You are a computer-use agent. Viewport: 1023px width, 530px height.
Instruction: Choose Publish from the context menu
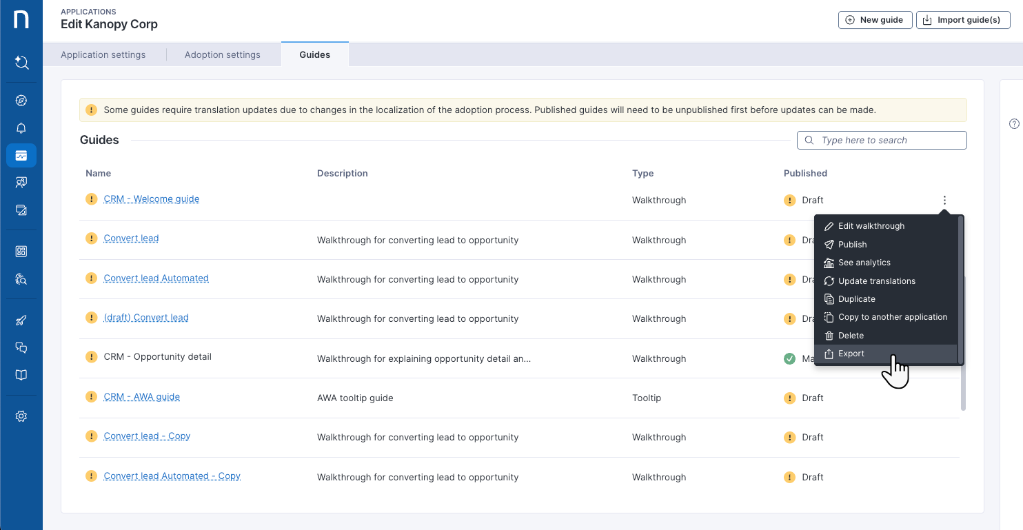pos(851,244)
